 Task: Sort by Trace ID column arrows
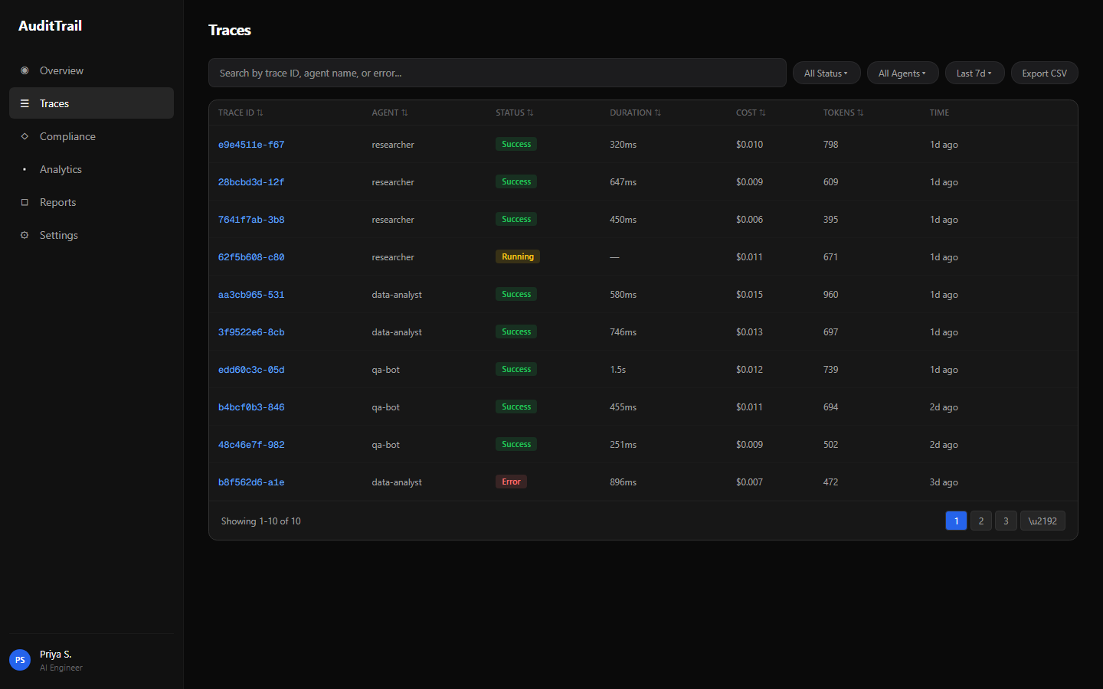(260, 113)
